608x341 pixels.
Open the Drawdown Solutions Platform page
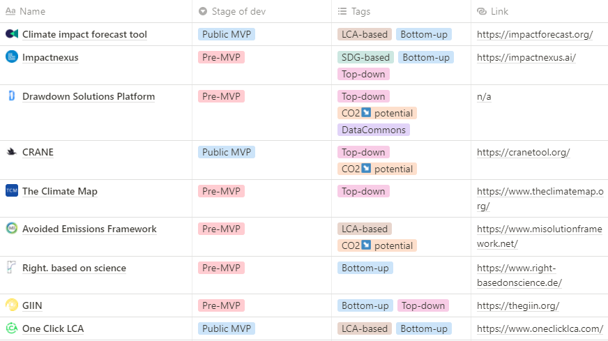click(x=89, y=96)
